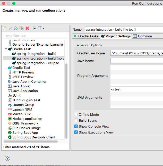Click the Gradle Task elephant icon
This screenshot has width=163, height=166.
point(10,49)
